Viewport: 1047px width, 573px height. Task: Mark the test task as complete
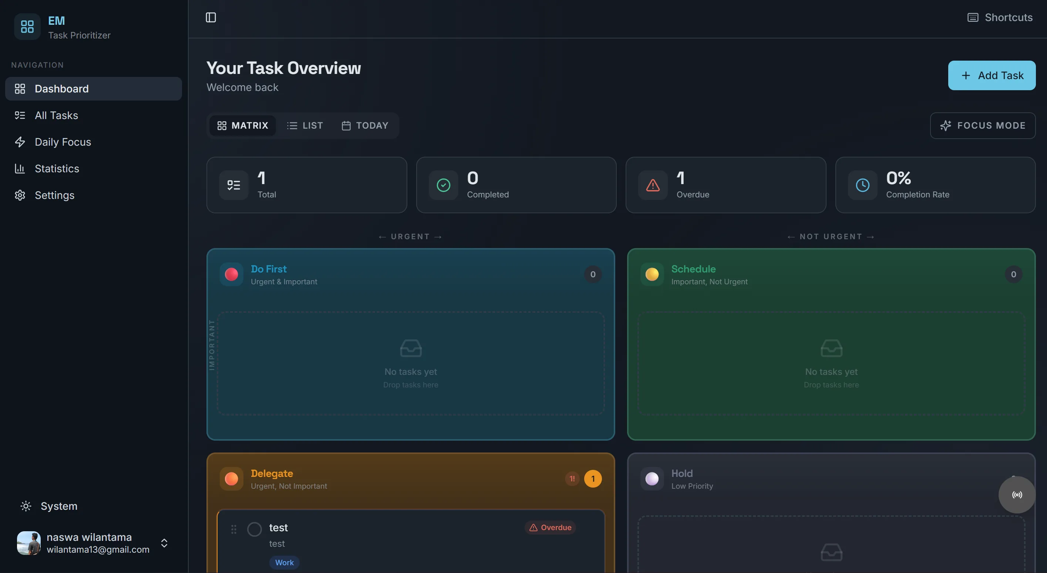(255, 529)
